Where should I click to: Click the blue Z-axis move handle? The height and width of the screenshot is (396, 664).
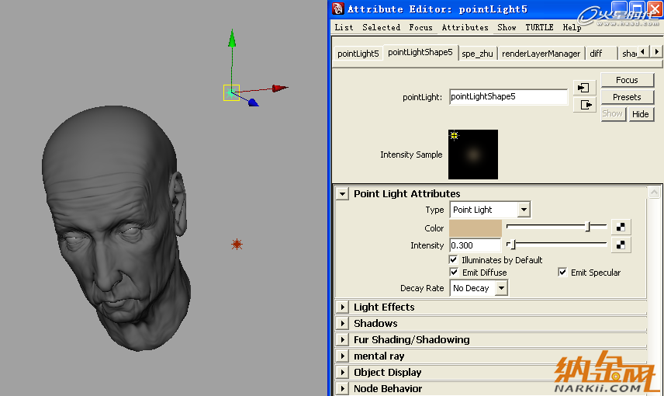(253, 102)
